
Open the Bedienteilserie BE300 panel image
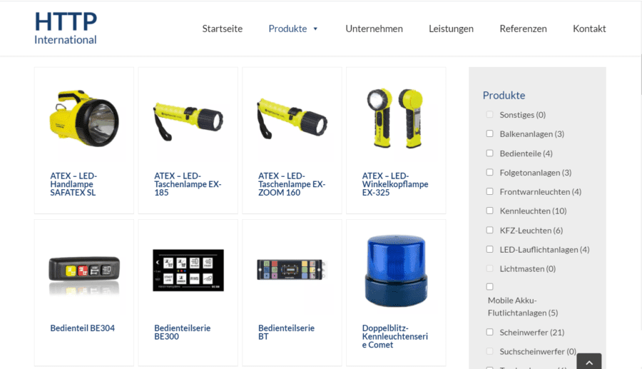point(188,271)
